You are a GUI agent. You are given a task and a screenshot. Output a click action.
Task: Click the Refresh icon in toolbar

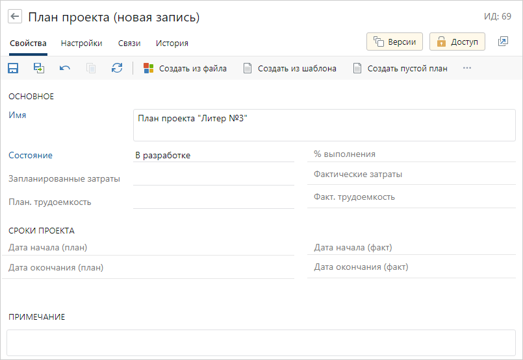click(117, 68)
